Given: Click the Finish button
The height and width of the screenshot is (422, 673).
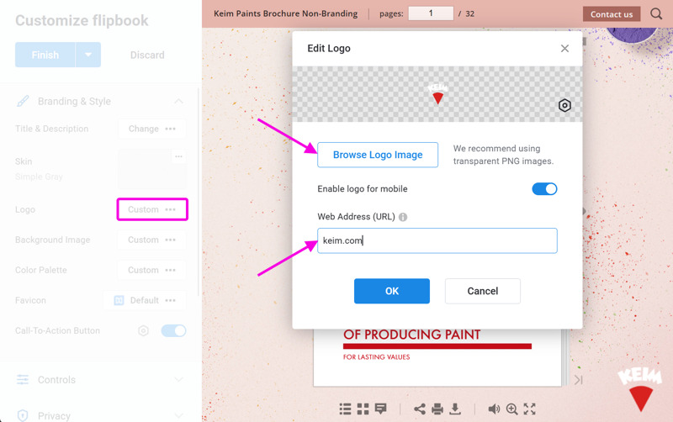Looking at the screenshot, I should click(45, 55).
